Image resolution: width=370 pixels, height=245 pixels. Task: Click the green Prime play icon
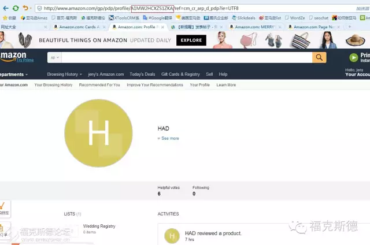(x=353, y=58)
